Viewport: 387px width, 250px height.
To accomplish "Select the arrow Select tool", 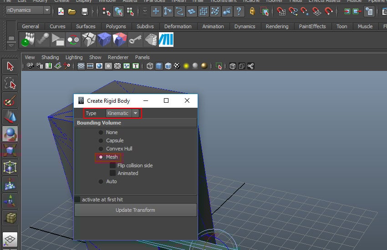I will coord(10,67).
